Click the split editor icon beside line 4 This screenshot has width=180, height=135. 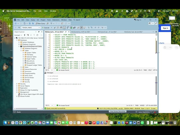click(x=156, y=35)
